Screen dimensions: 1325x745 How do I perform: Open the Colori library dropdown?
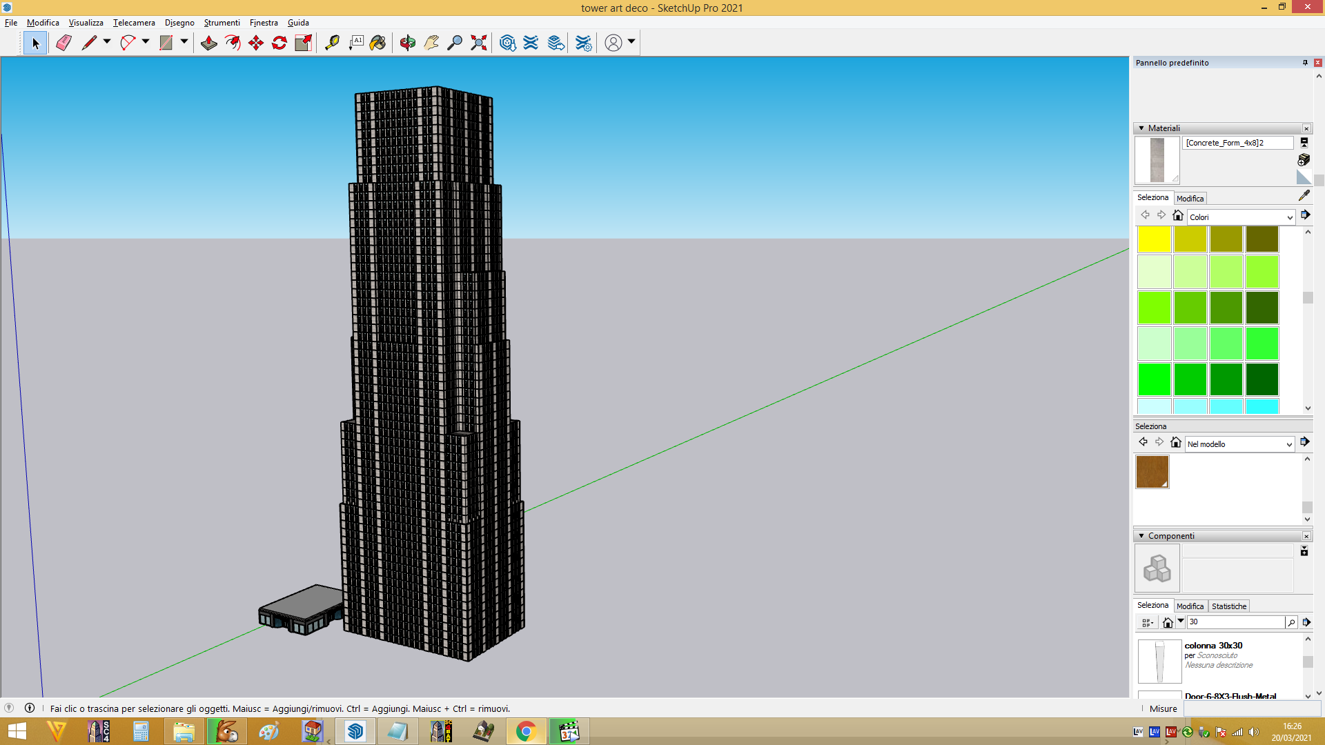coord(1241,217)
